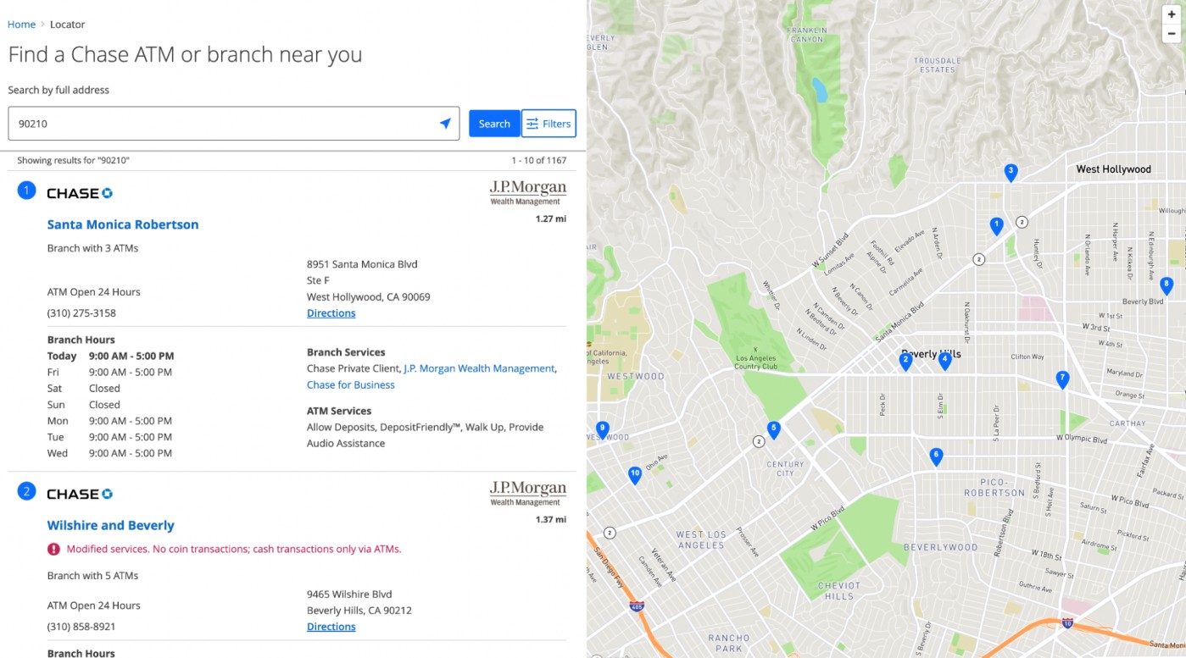This screenshot has height=658, width=1186.
Task: Click Chase logo in Santa Monica Robertson result
Action: [x=80, y=193]
